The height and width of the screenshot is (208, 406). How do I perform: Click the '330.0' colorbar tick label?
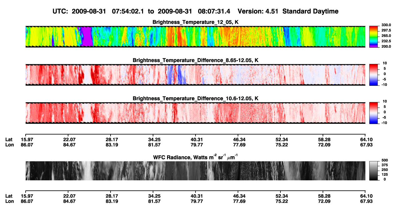(386, 25)
